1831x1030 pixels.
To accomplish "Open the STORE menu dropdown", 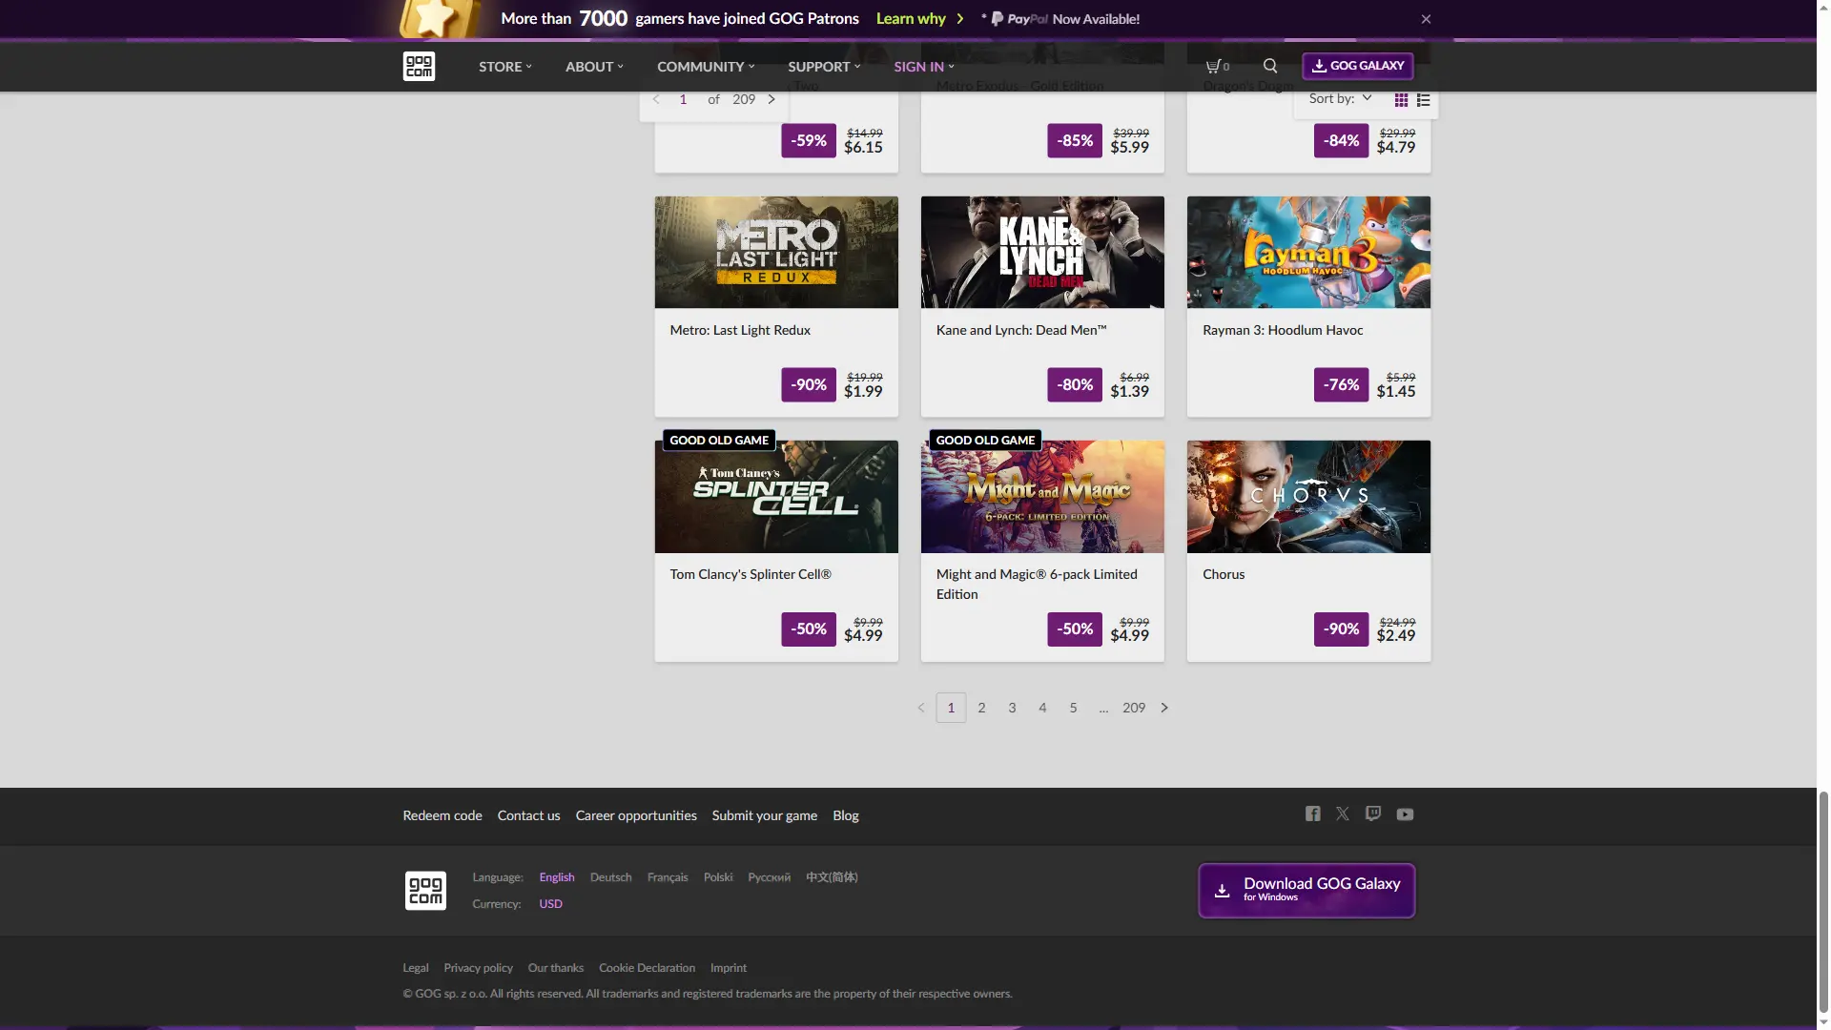I will point(504,67).
